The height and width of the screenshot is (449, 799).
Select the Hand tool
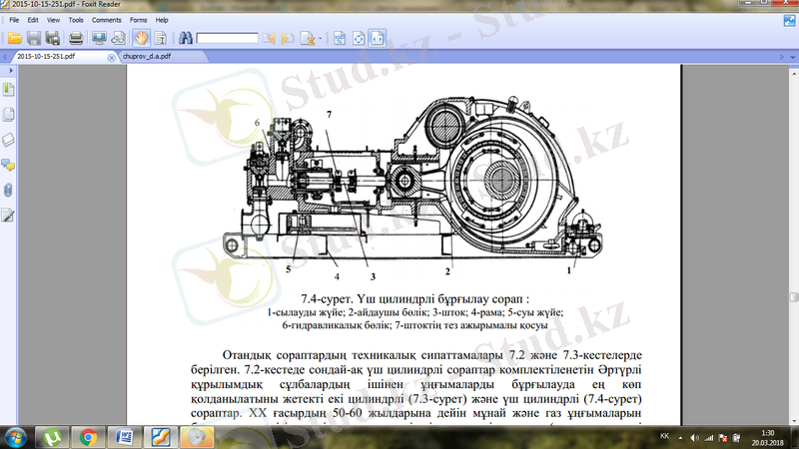(142, 39)
